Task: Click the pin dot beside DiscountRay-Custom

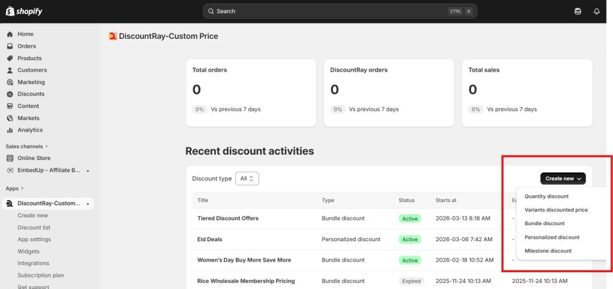Action: (x=87, y=204)
